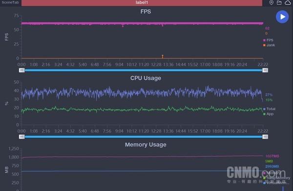
Task: Click the Jank spike marker on FPS chart
Action: tap(163, 56)
